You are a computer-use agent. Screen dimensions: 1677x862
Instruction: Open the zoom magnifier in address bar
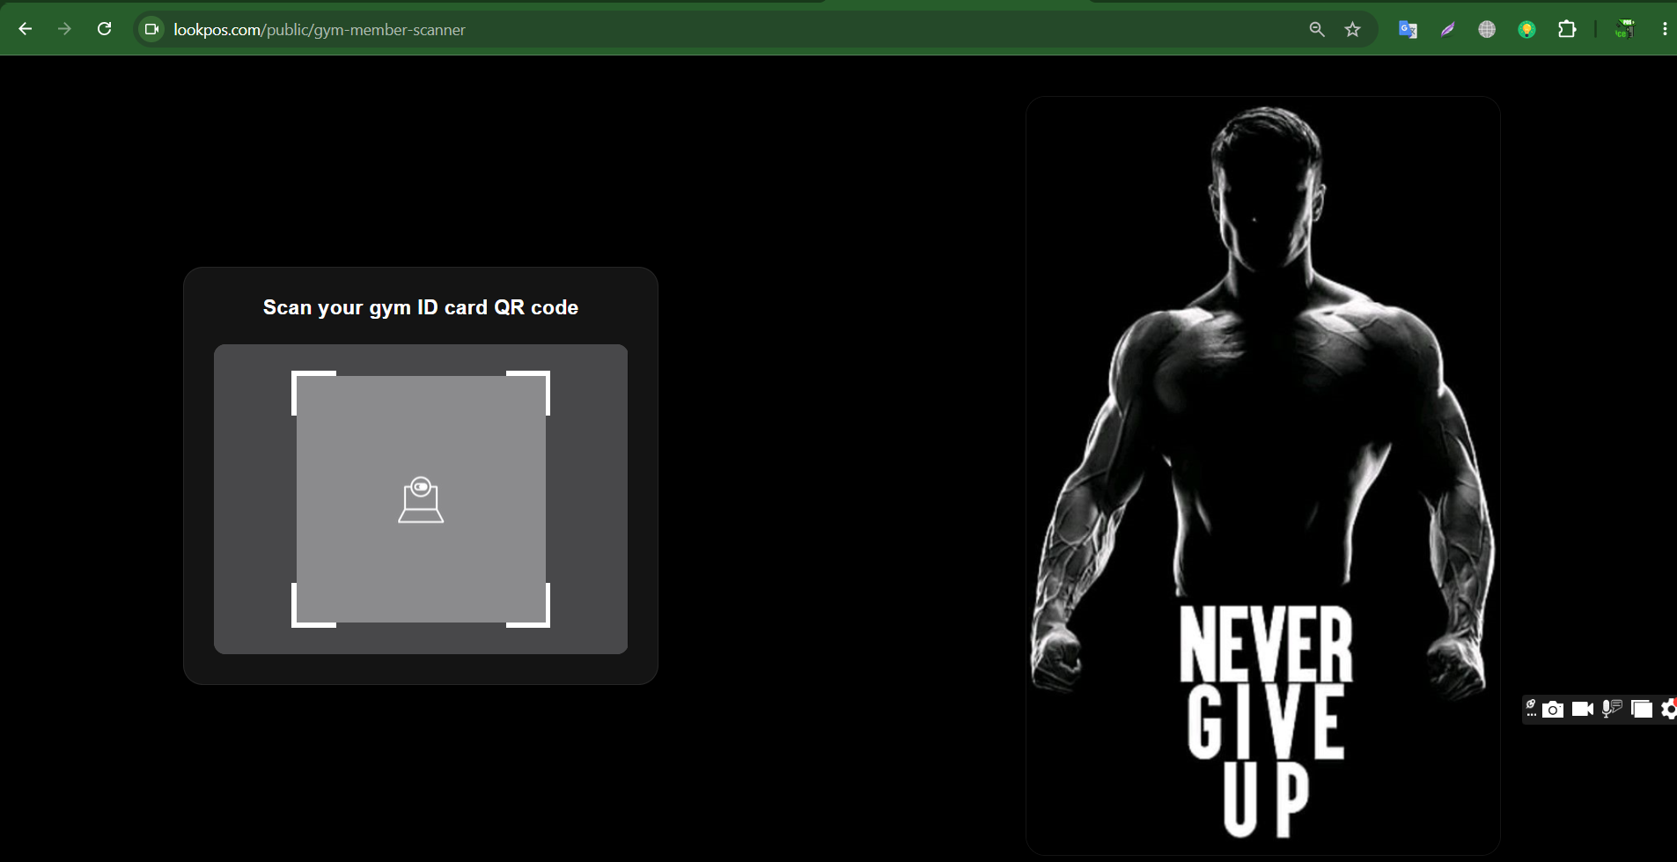(x=1317, y=29)
